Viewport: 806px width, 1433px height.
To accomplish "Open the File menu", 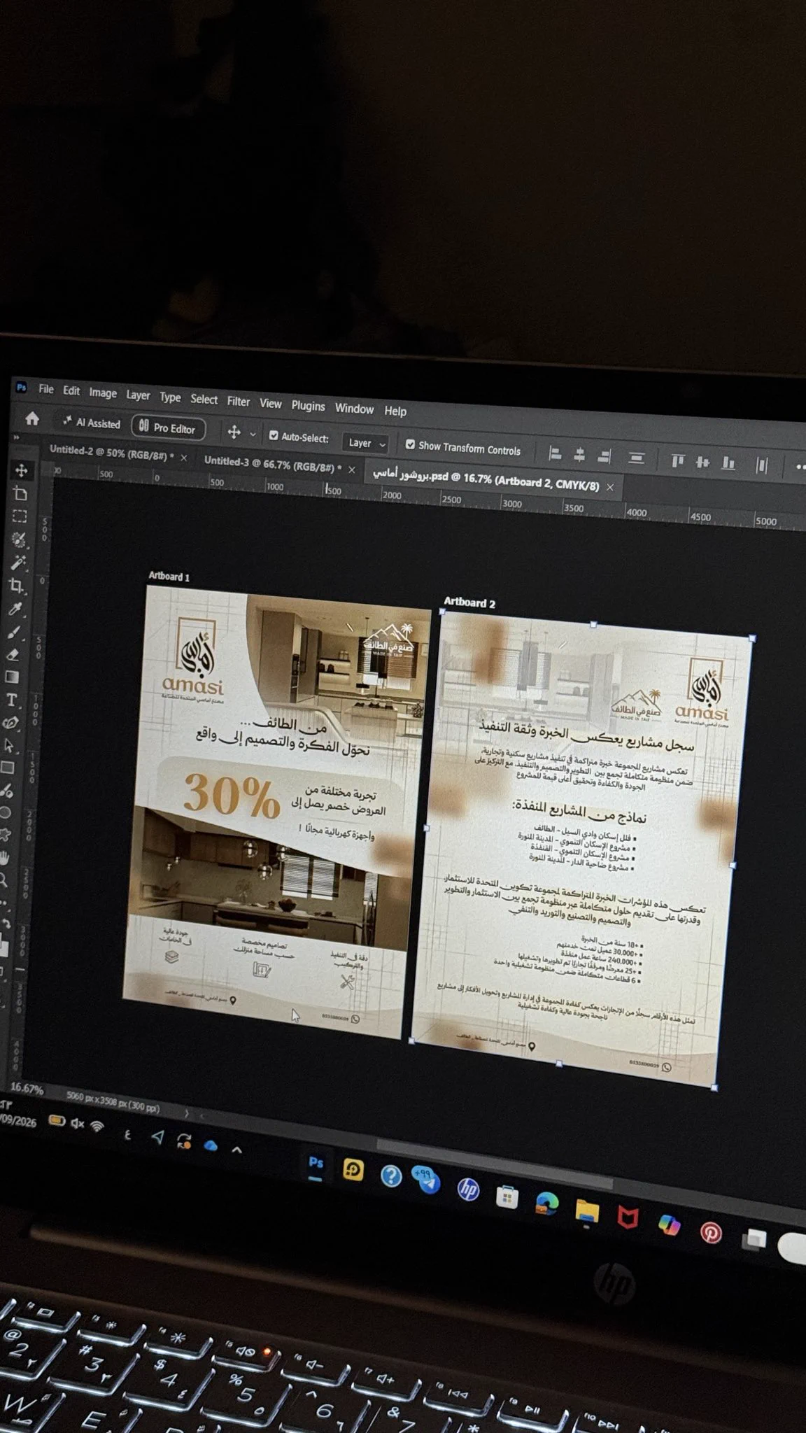I will coord(46,389).
